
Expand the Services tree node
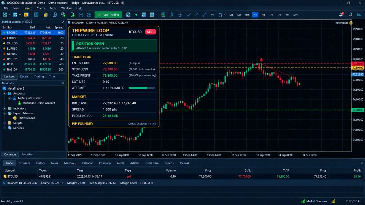click(5, 128)
